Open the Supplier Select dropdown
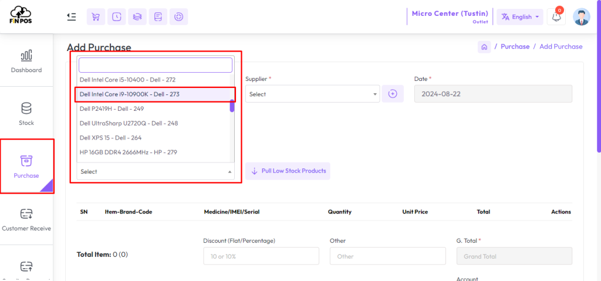The image size is (601, 281). pyautogui.click(x=313, y=94)
